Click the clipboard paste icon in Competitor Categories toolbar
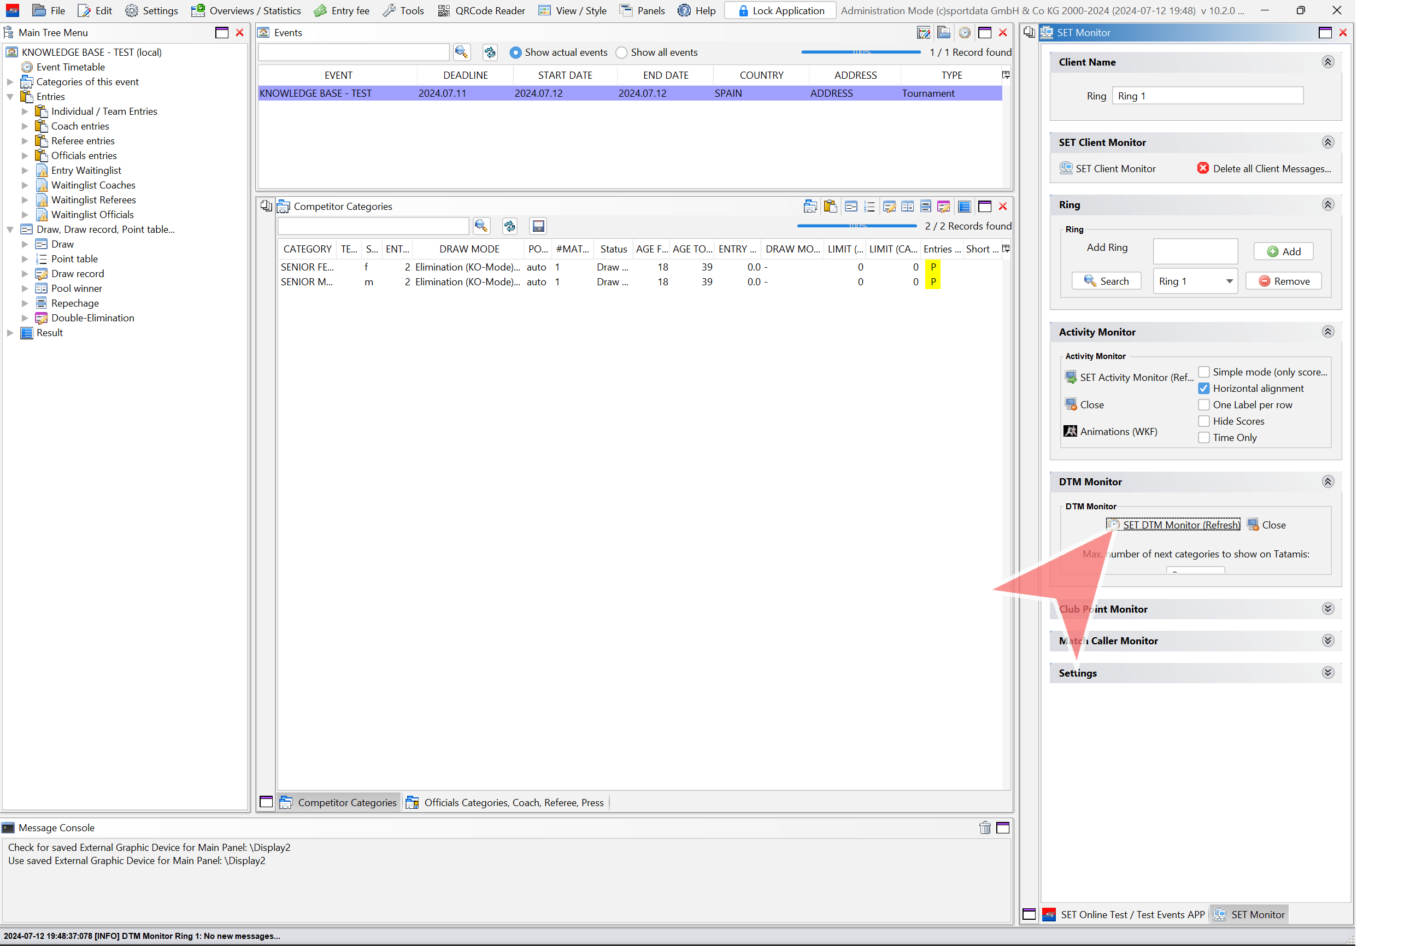The width and height of the screenshot is (1428, 946). click(830, 207)
